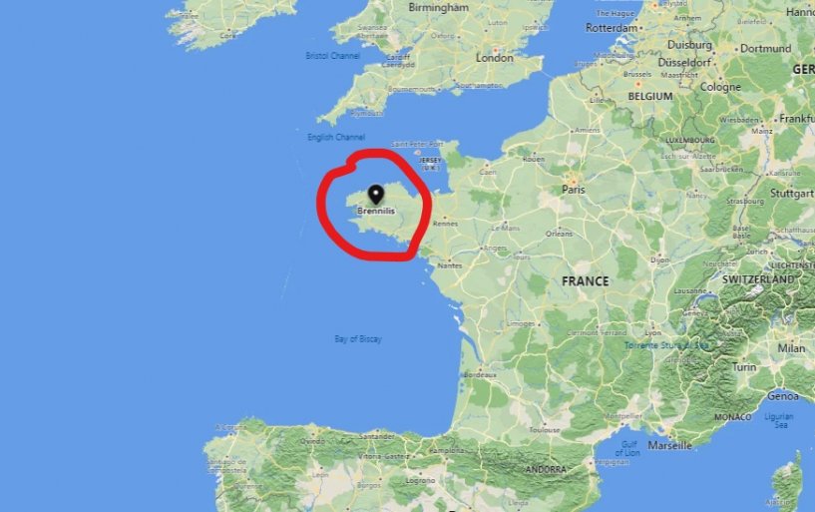
Task: Select the ANDORRA label
Action: [546, 469]
